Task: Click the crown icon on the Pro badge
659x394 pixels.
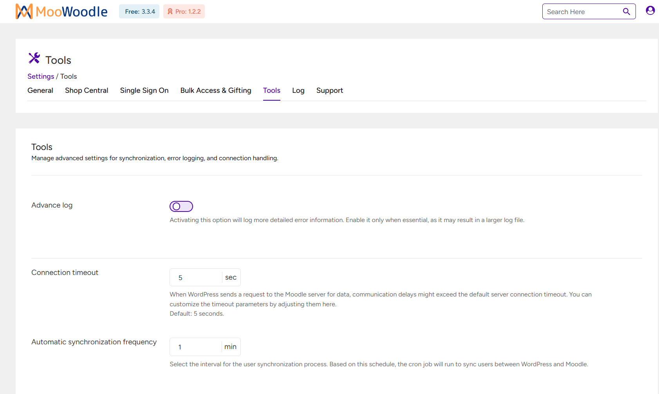Action: pyautogui.click(x=170, y=11)
